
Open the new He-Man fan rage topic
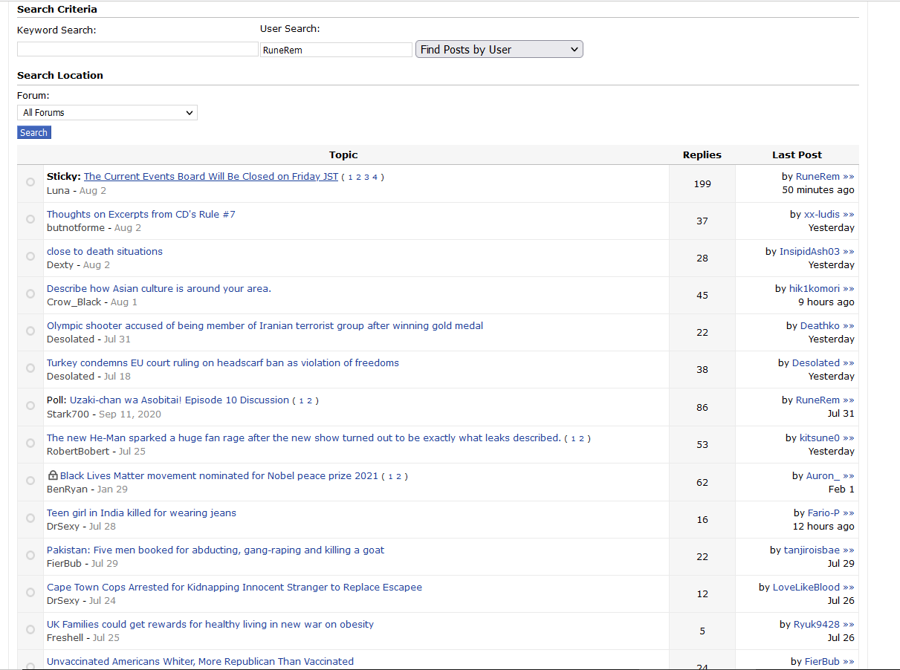coord(304,438)
